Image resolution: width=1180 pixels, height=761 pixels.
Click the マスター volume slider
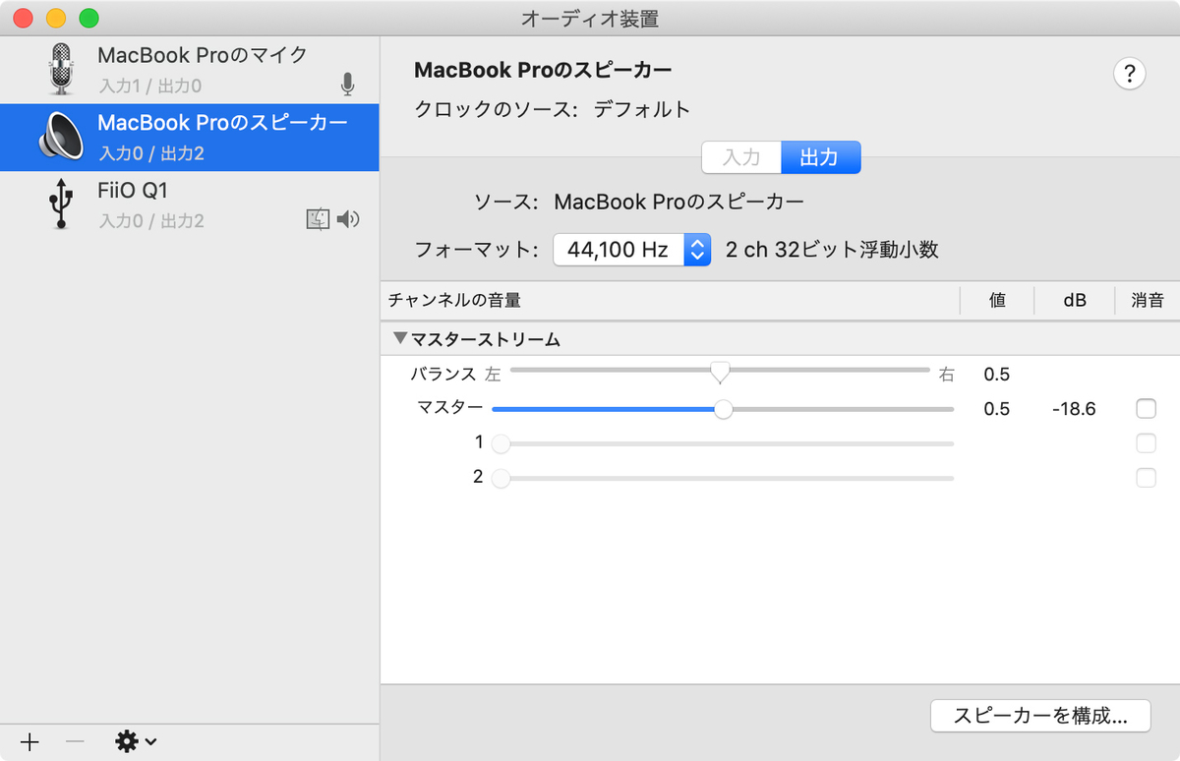723,408
